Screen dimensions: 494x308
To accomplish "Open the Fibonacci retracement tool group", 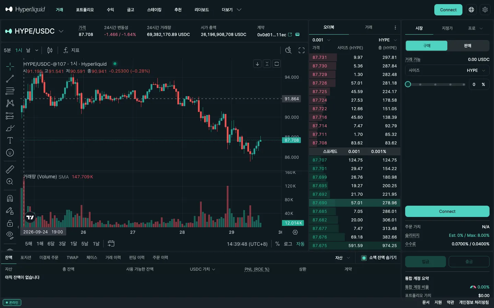I will click(x=10, y=91).
